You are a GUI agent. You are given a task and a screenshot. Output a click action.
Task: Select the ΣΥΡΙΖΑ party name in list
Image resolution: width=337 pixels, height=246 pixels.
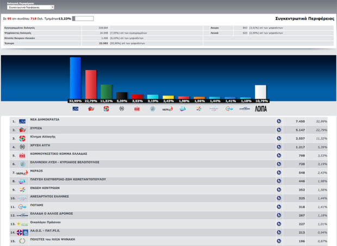36,128
